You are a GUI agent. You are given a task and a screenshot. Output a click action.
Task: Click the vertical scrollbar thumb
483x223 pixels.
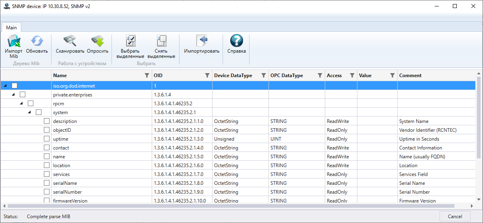[479, 118]
